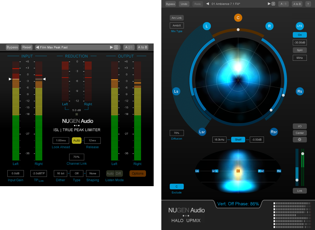The width and height of the screenshot is (315, 230).
Task: Click the H hold indicator under reduction meters
Action: point(76,114)
